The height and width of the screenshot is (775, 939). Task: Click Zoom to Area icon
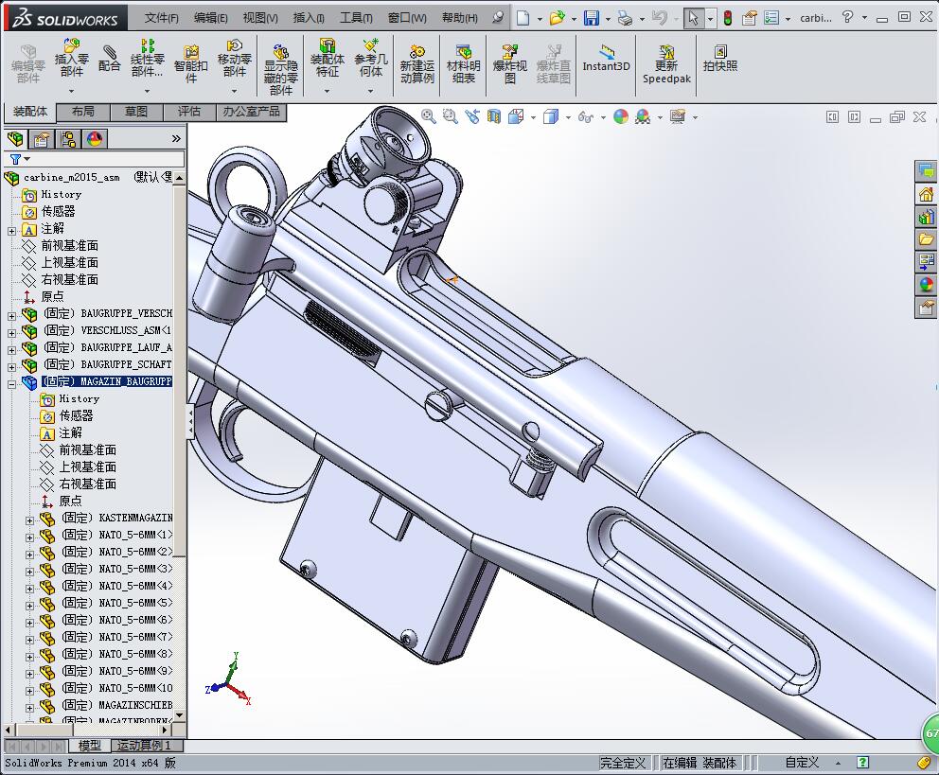(451, 116)
